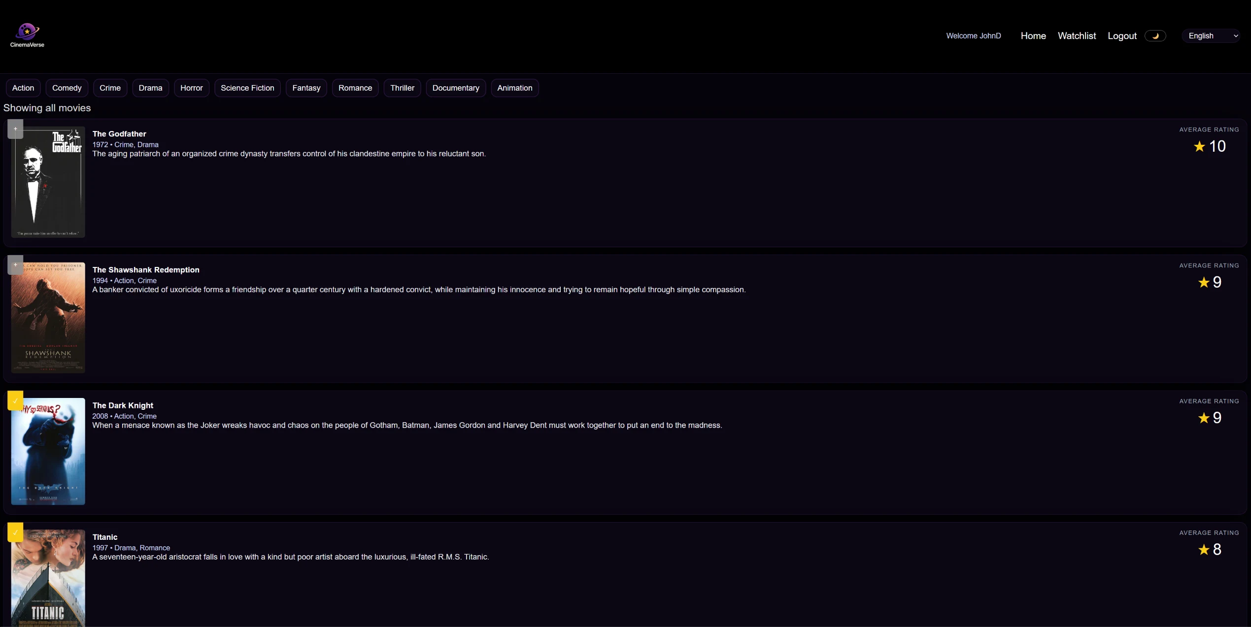The width and height of the screenshot is (1251, 627).
Task: Add The Shawshank Redemption to watchlist
Action: [15, 265]
